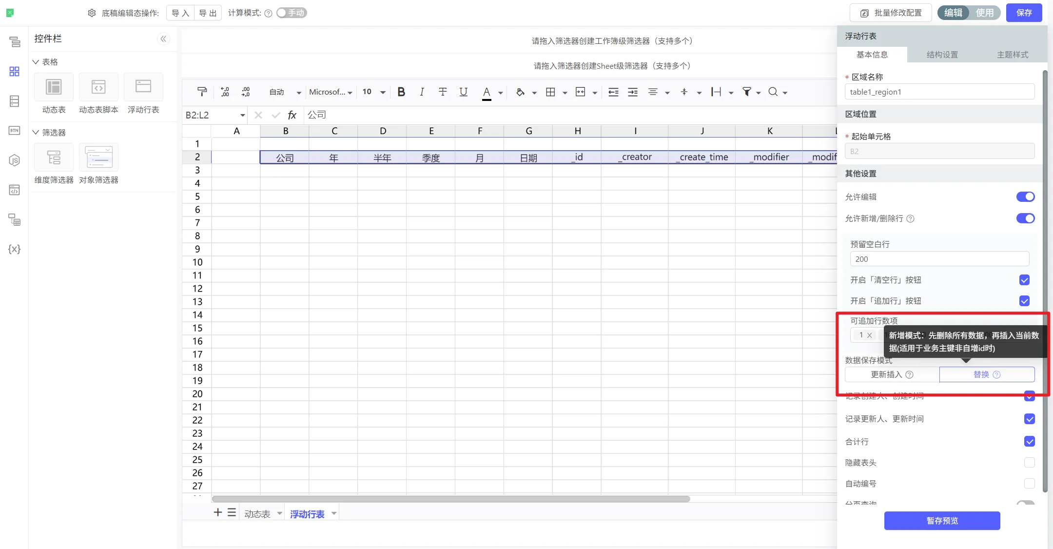Click the reserved blank rows input field

939,259
